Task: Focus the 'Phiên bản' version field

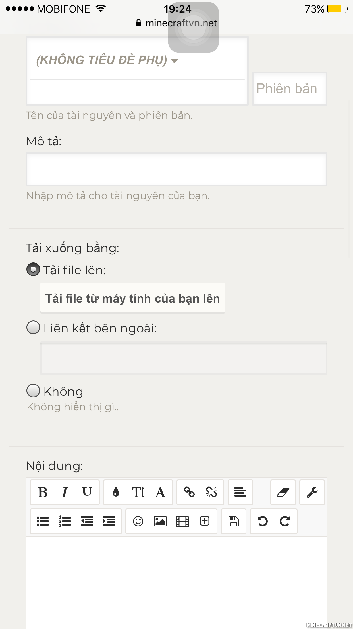Action: [289, 89]
